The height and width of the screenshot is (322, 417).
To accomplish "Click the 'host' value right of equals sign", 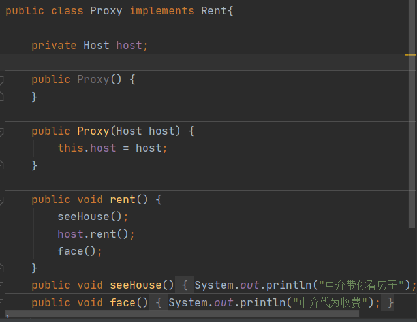I will point(149,148).
